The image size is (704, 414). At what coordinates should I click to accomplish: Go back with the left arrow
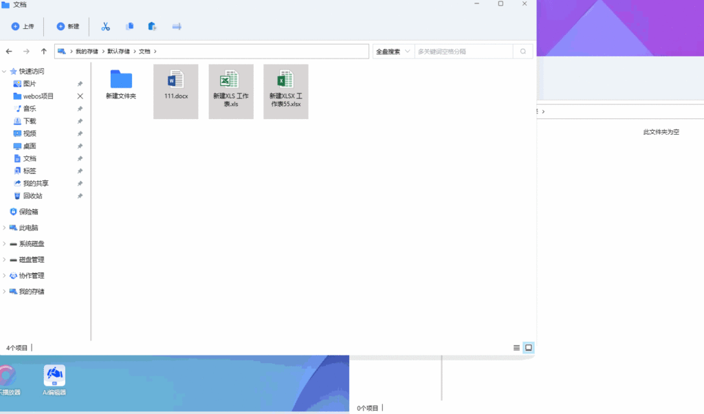click(10, 52)
